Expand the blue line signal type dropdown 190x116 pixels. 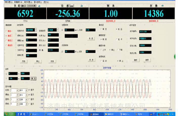point(26,100)
